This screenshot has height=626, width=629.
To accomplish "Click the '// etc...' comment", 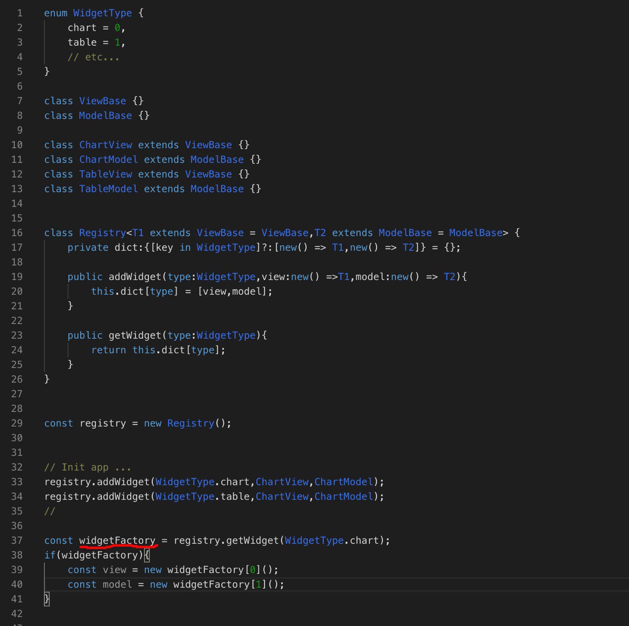I will point(93,57).
